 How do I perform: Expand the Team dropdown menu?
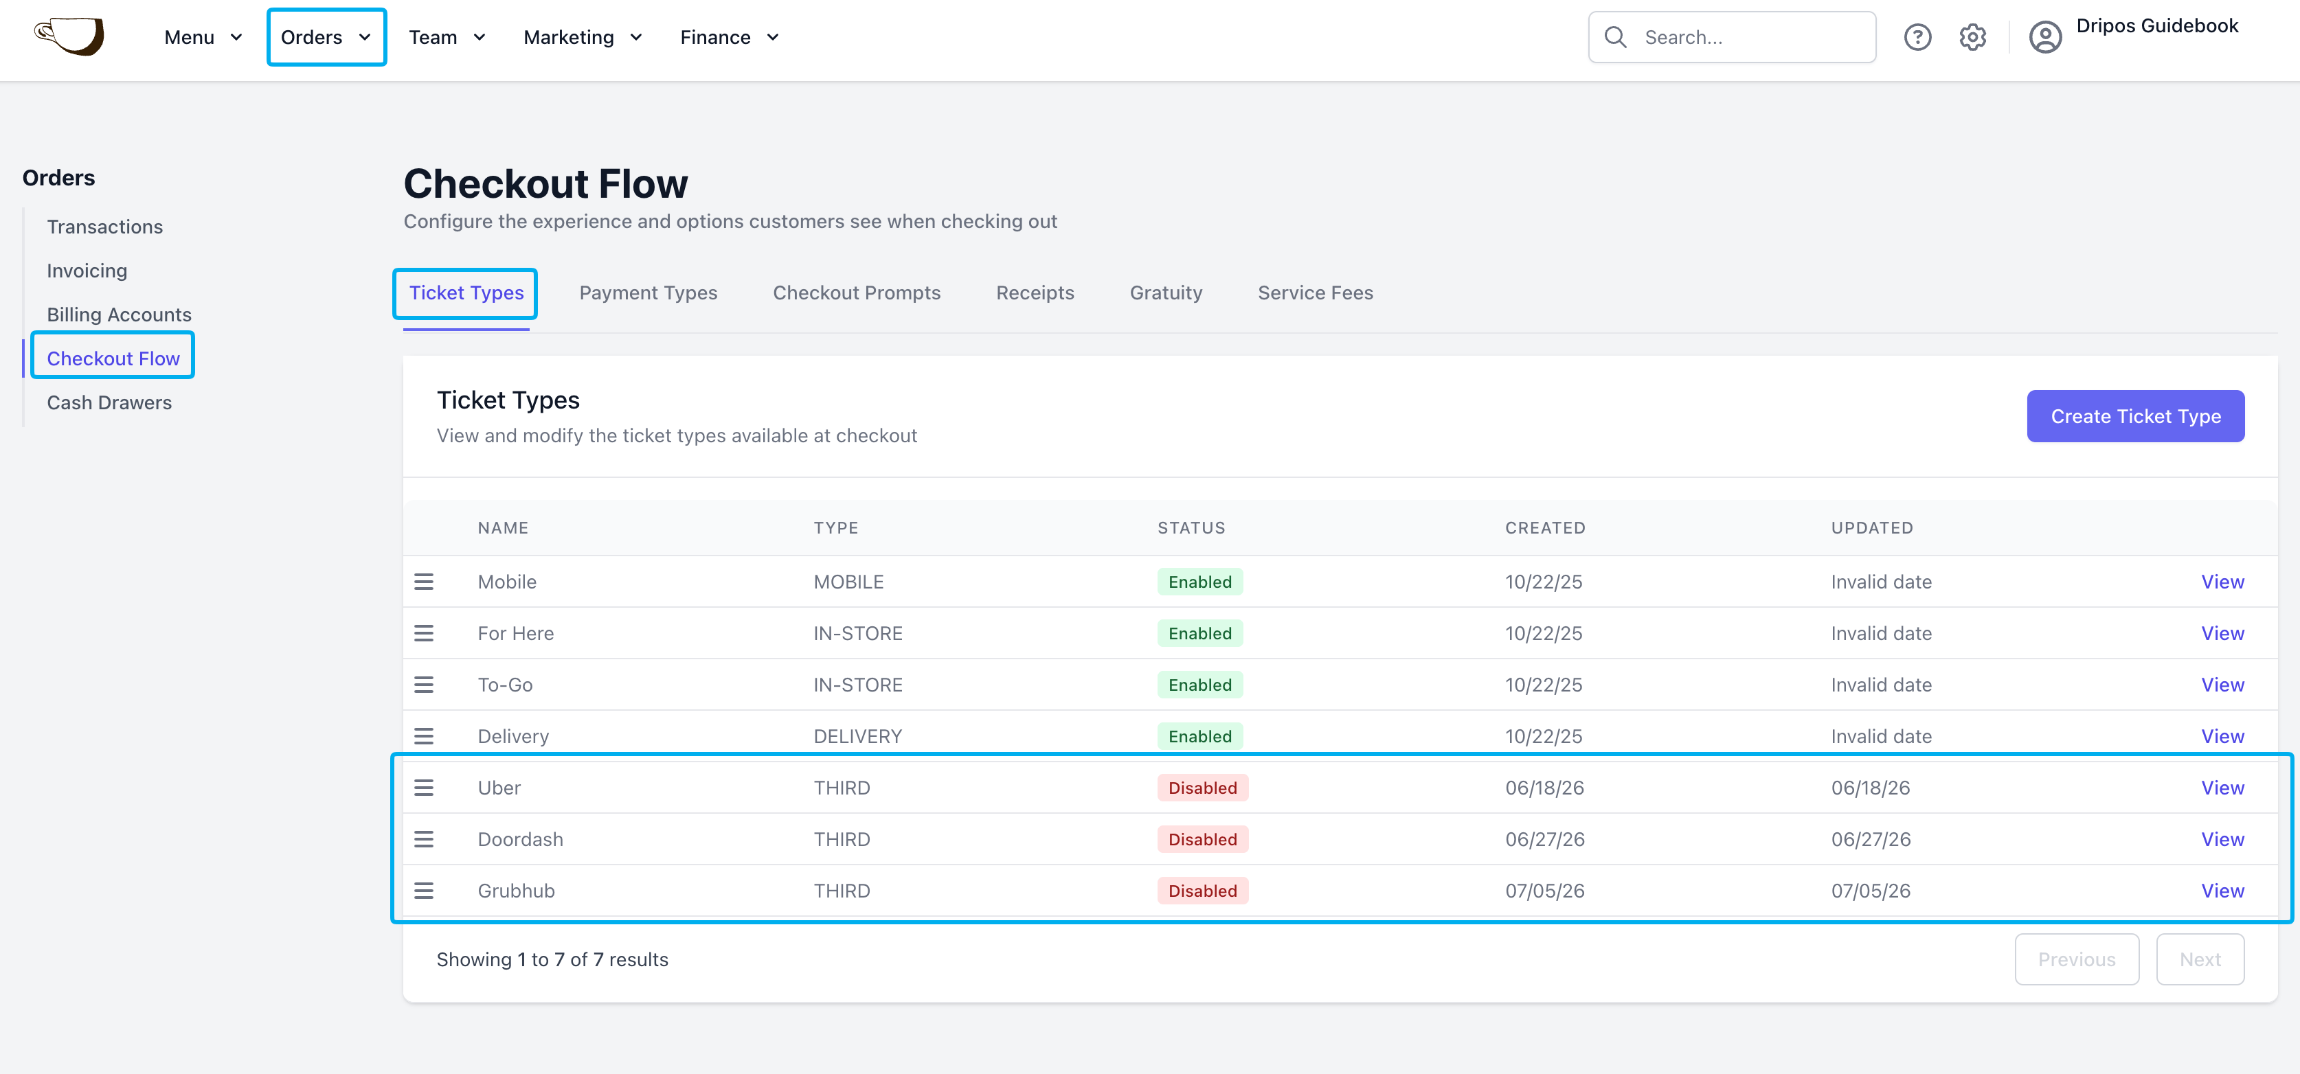[447, 38]
